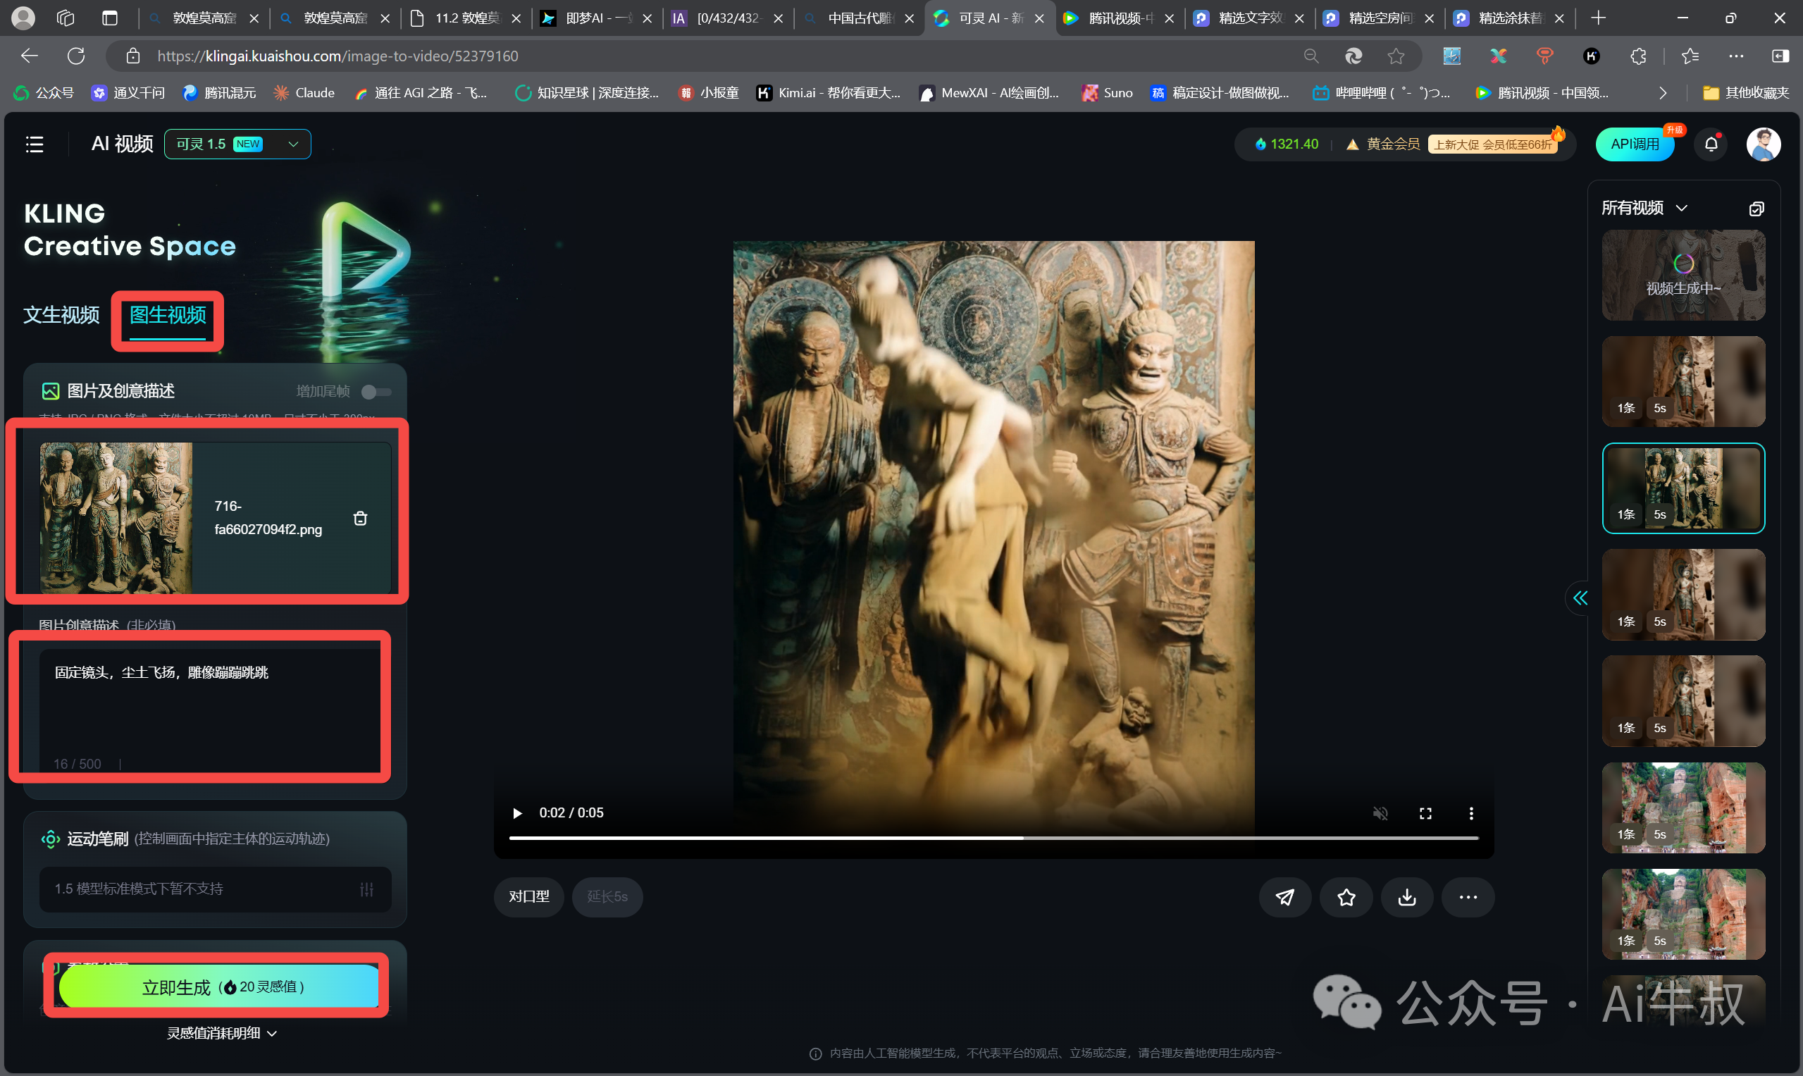Click the multi-select icon beside 所有视频

1755,209
